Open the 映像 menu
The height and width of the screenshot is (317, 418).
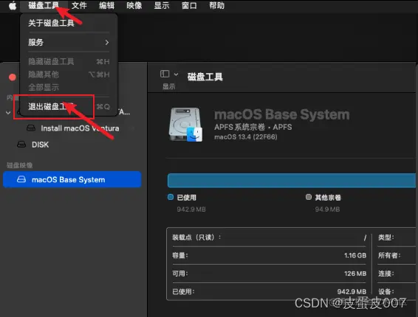pyautogui.click(x=134, y=5)
